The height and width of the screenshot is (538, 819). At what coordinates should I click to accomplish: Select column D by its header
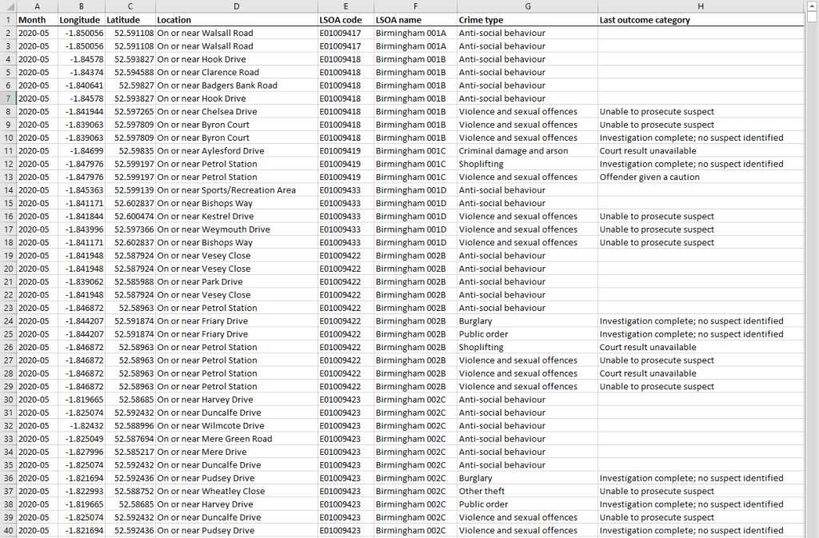pos(236,6)
